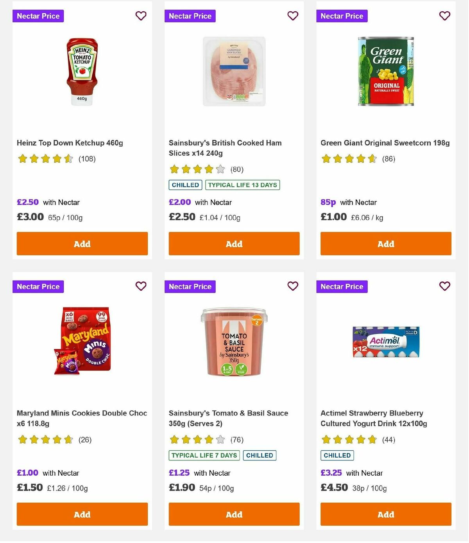This screenshot has height=543, width=469.
Task: Click the star rating on Heinz Ketchup
Action: 45,159
